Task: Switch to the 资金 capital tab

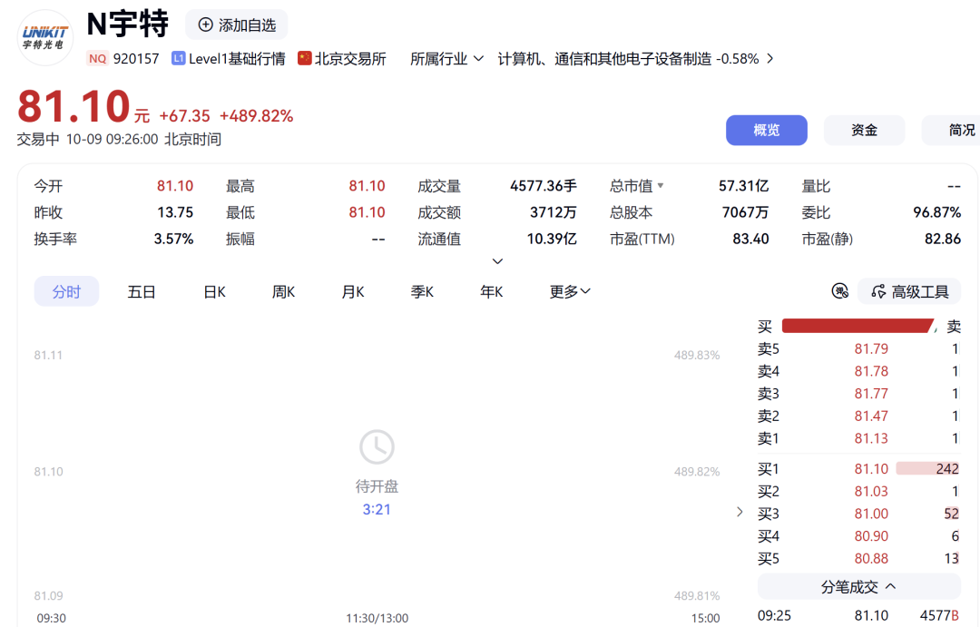Action: (x=864, y=130)
